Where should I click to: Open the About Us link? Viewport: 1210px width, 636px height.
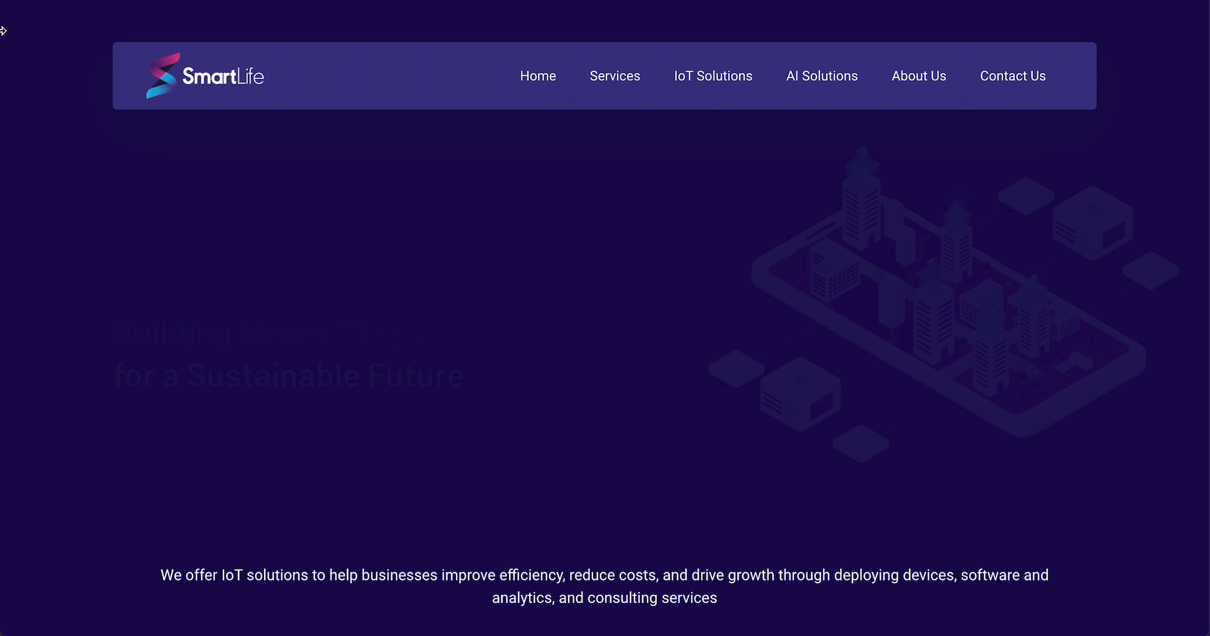click(x=918, y=76)
